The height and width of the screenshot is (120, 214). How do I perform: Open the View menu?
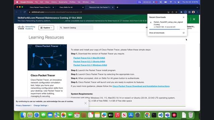[47, 2]
